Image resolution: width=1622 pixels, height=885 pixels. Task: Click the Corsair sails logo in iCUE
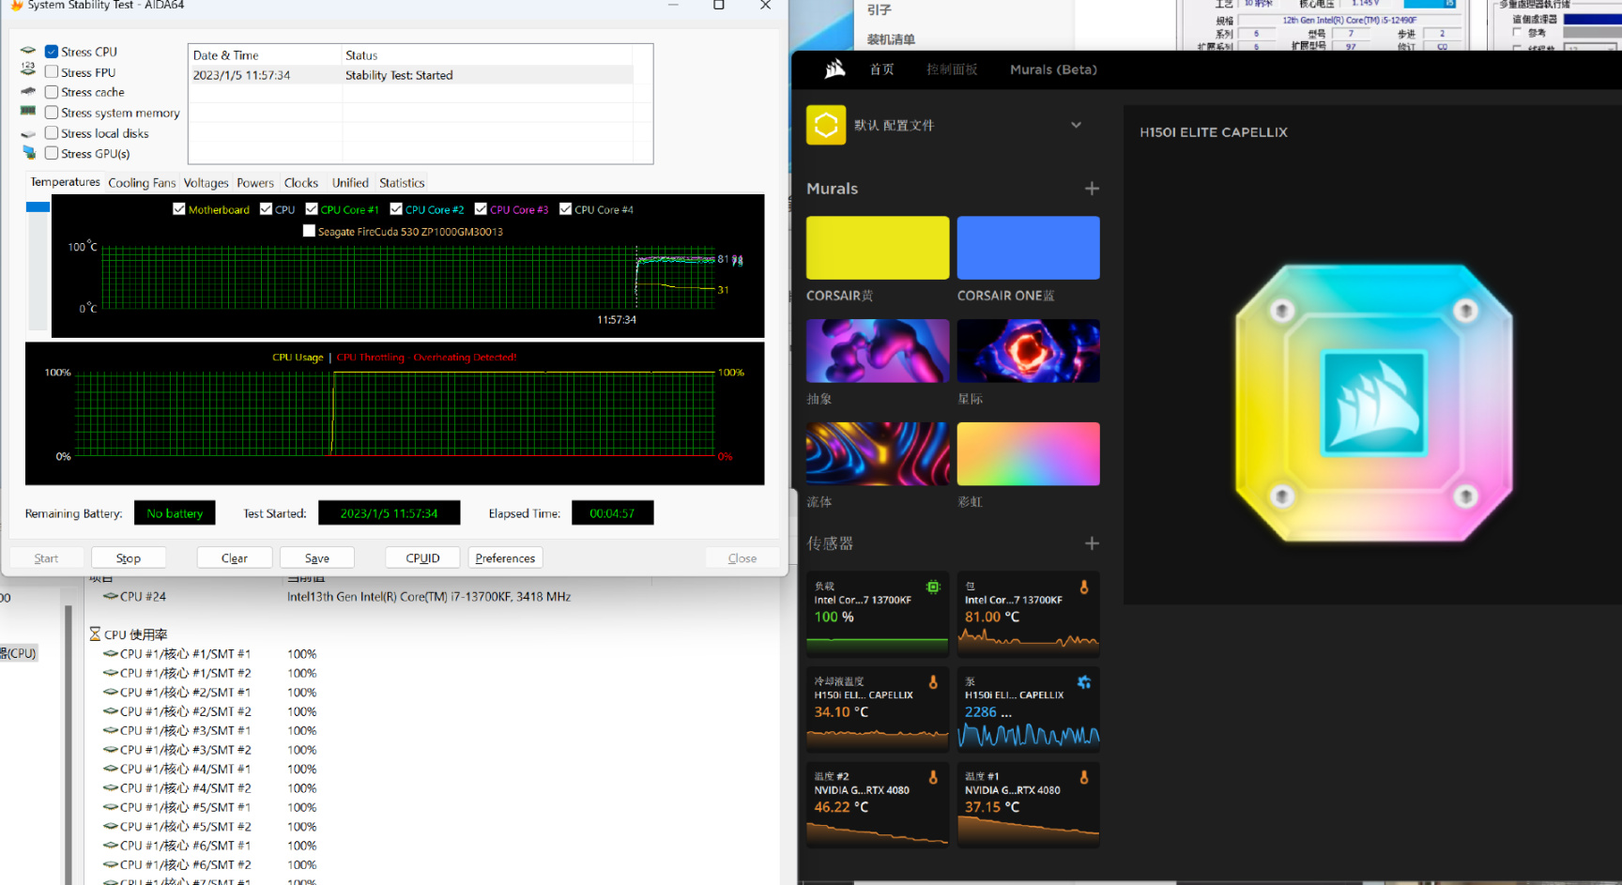[x=834, y=69]
